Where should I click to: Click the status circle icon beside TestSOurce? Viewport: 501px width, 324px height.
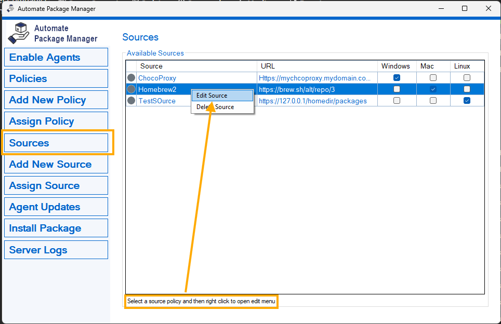131,101
